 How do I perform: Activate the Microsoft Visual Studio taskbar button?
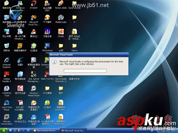coord(73,131)
